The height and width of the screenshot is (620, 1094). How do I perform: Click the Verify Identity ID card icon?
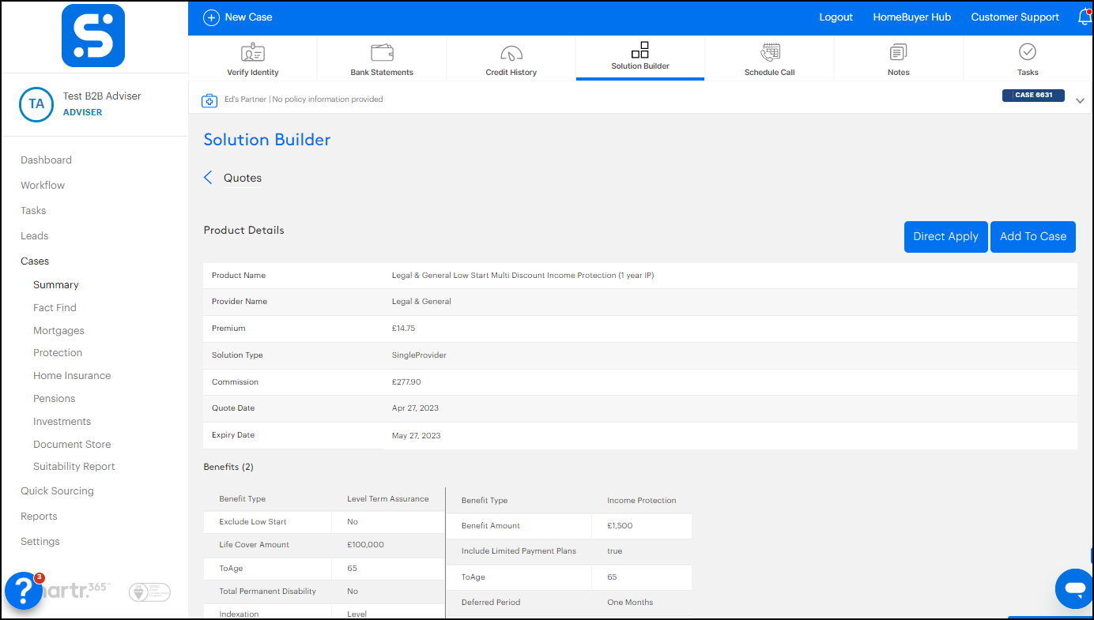click(x=253, y=53)
